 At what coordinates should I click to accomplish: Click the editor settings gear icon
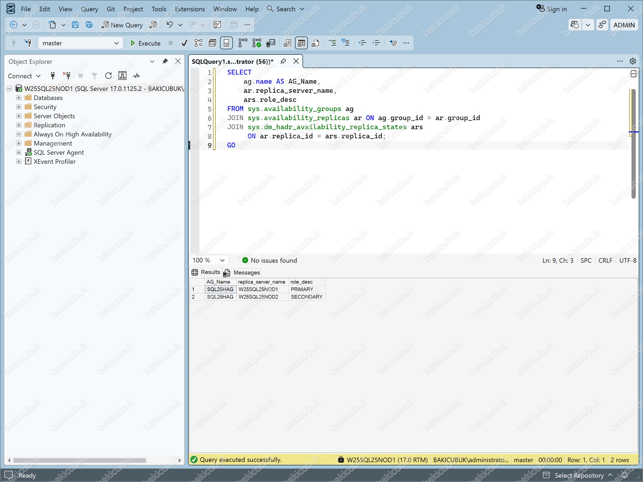tap(633, 61)
